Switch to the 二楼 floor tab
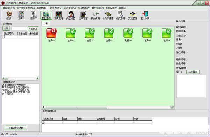The height and width of the screenshot is (137, 210). (45, 23)
